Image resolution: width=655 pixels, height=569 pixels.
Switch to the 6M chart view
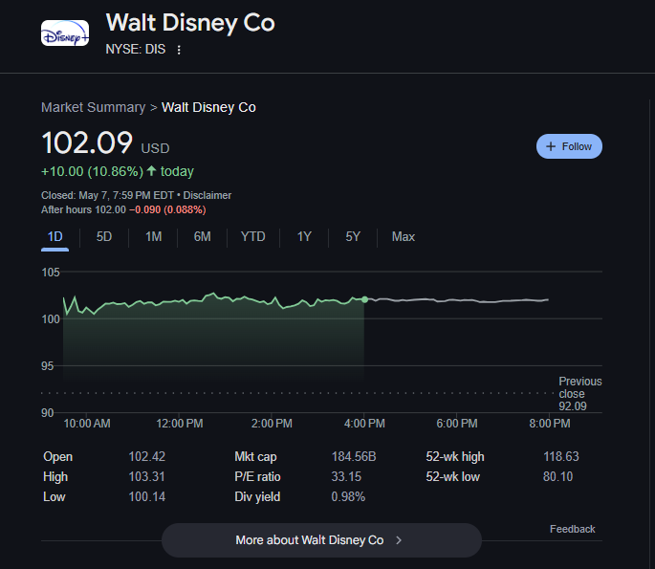coord(202,236)
